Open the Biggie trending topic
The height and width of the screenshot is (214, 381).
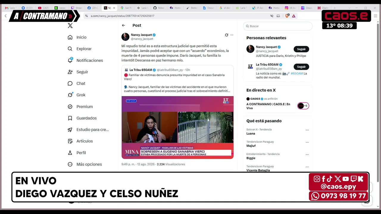[x=251, y=158]
